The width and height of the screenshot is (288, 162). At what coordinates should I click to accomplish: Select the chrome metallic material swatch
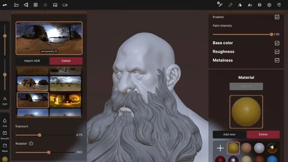[273, 148]
